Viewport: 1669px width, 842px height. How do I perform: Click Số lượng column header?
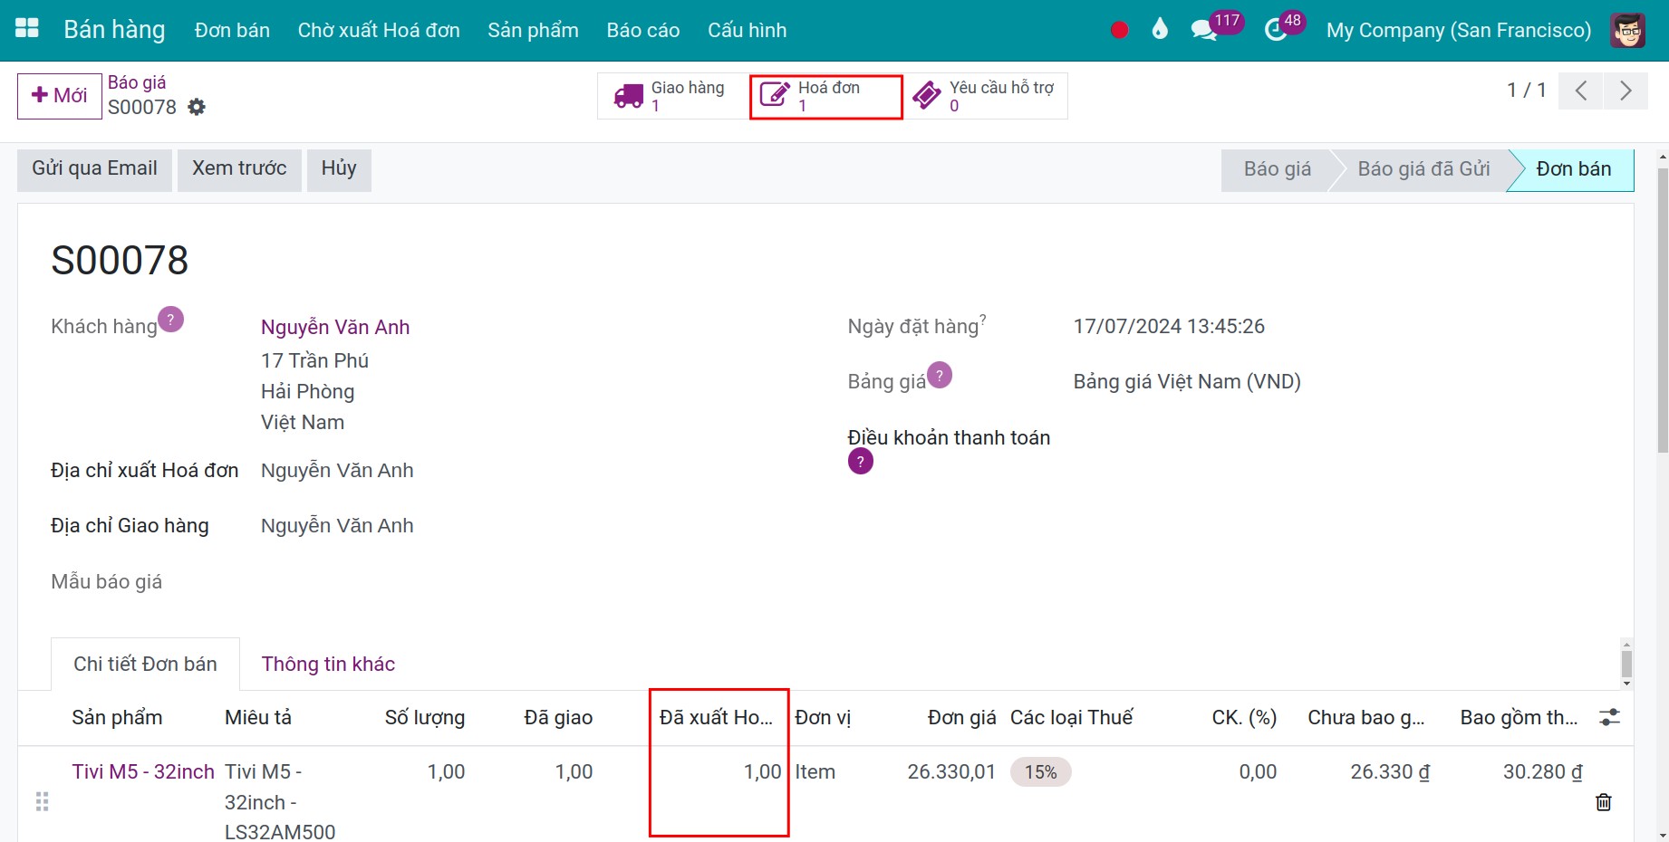point(425,718)
